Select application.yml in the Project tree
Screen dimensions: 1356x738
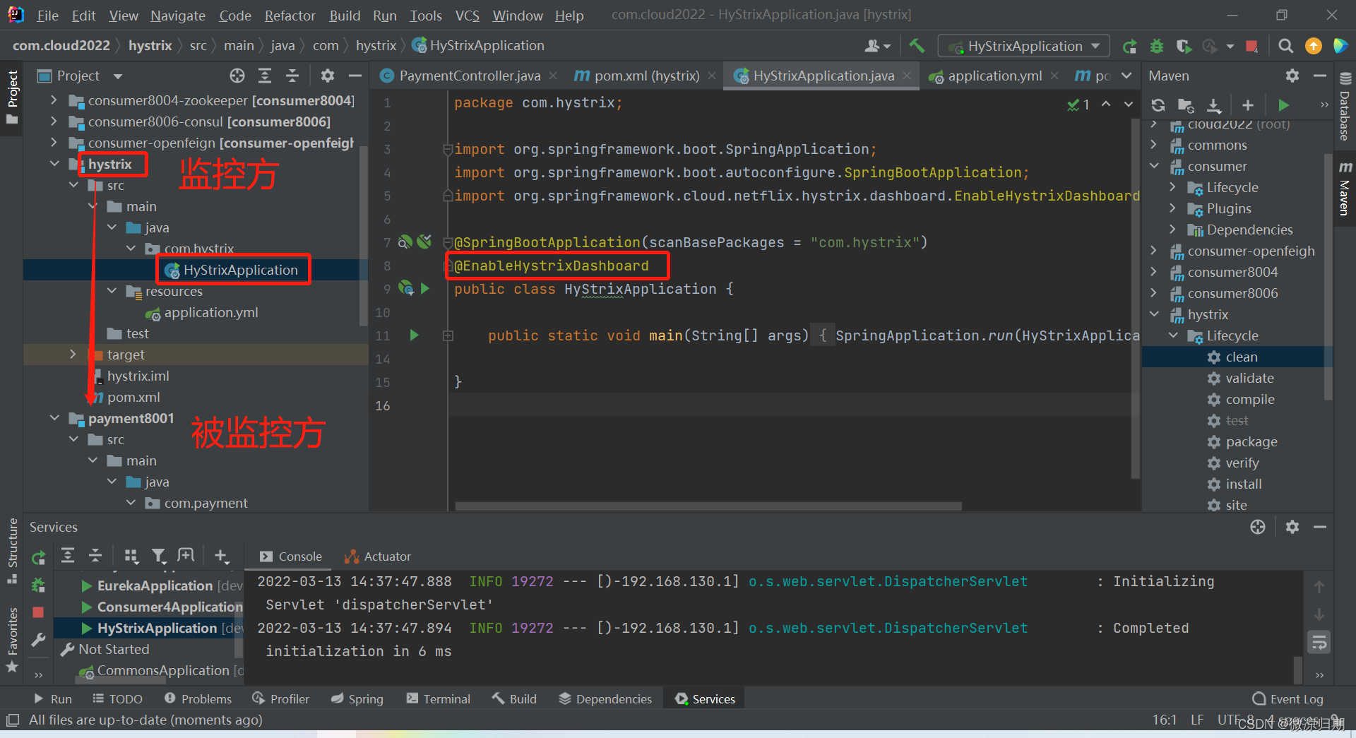point(211,312)
